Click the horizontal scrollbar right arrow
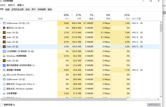Image resolution: width=166 pixels, height=107 pixels. 158,99
